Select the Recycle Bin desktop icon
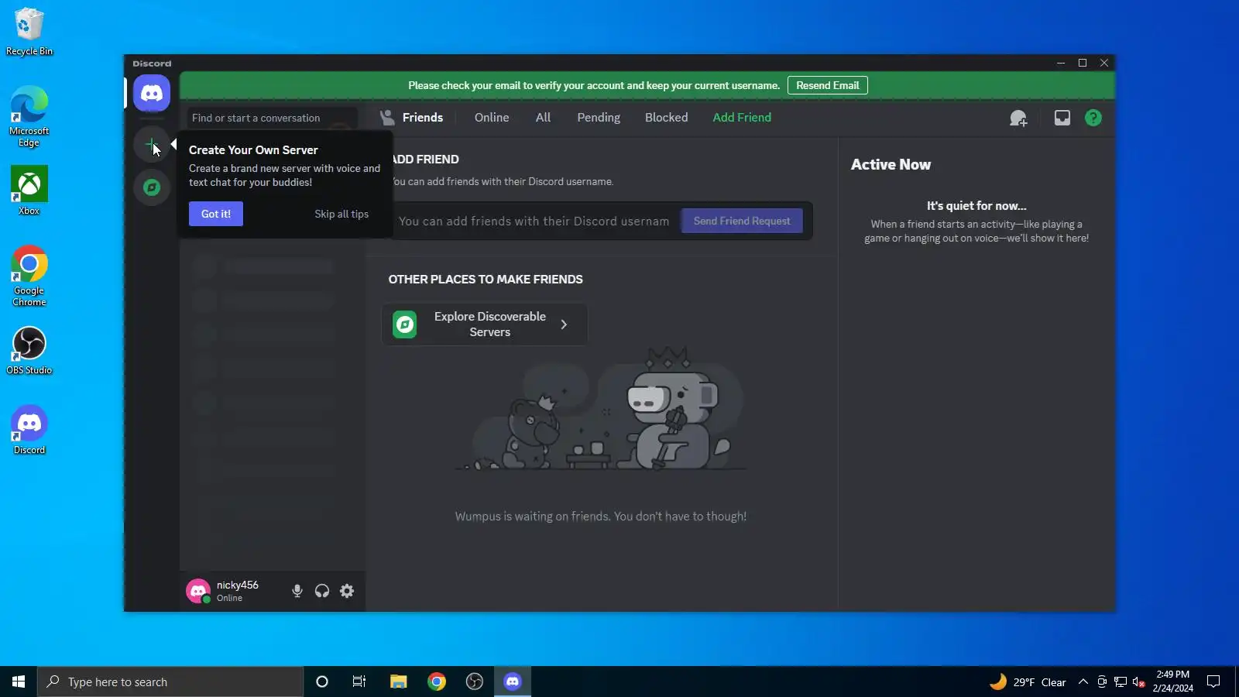Viewport: 1239px width, 697px height. [x=29, y=32]
